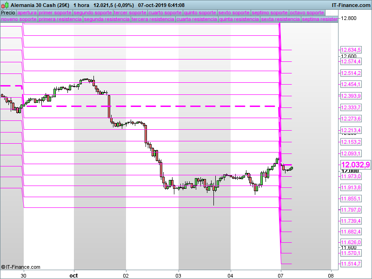This screenshot has height=279, width=372.
Task: Select the primer soporte label
Action: (x=55, y=13)
